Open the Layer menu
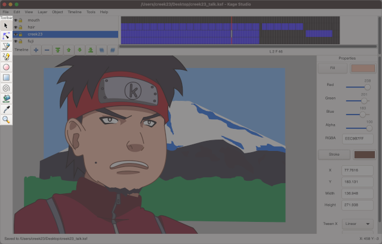 coord(42,11)
